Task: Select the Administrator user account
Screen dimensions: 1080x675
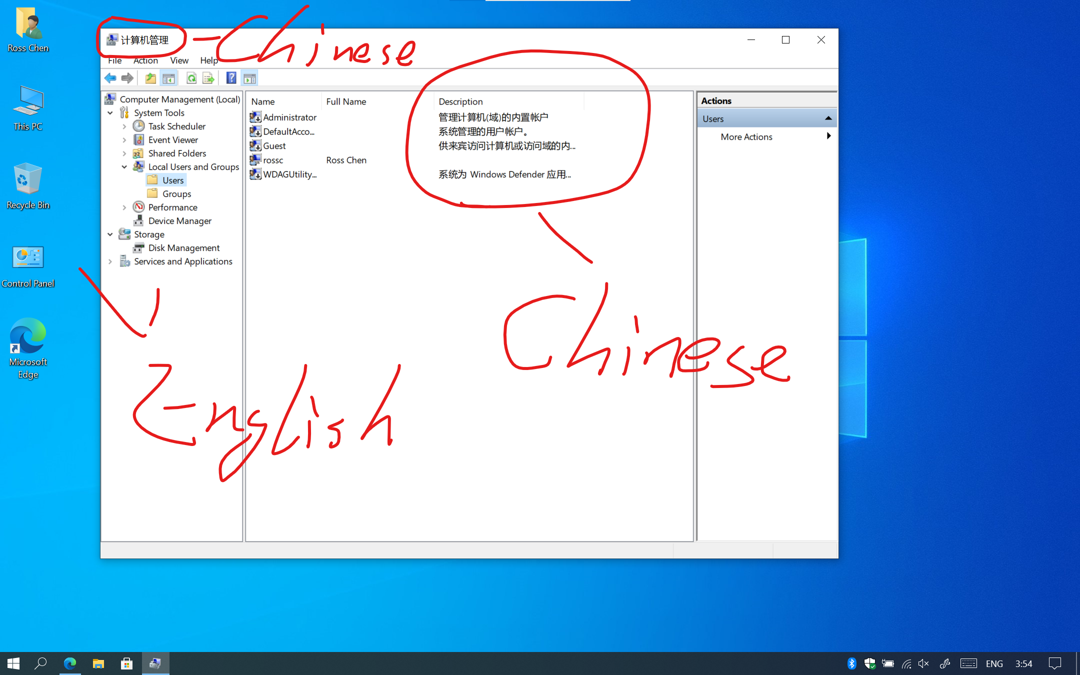Action: point(289,117)
